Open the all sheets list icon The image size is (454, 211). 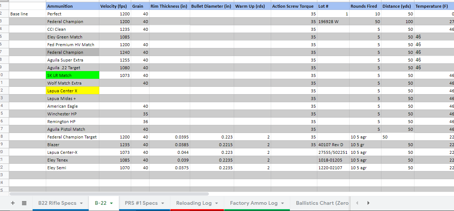[x=24, y=203]
